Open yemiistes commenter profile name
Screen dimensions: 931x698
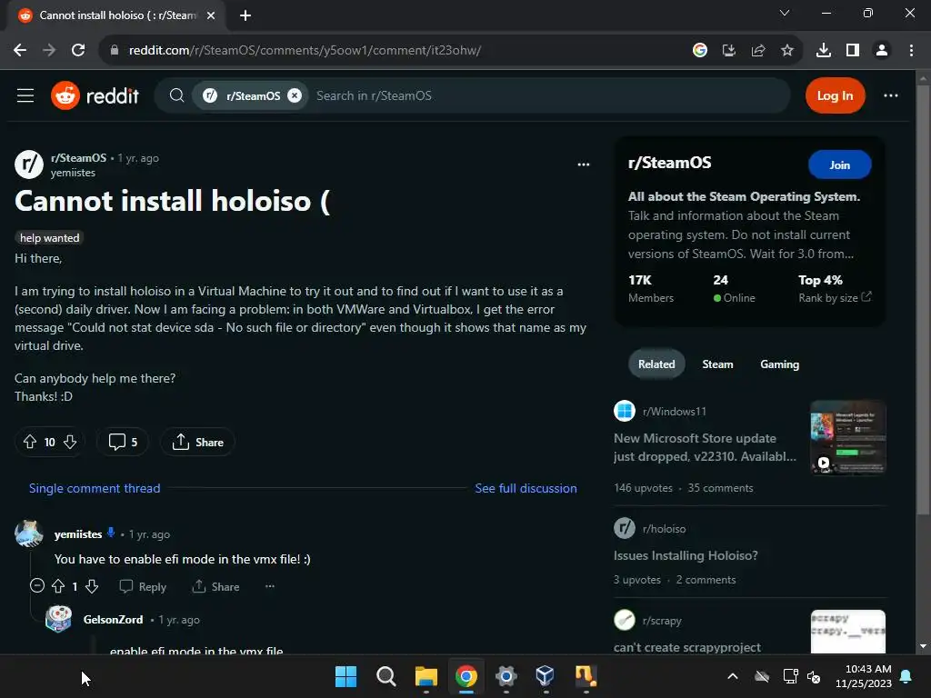[x=78, y=534]
